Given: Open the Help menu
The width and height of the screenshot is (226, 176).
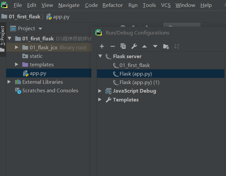Looking at the screenshot, I should pos(206,5).
